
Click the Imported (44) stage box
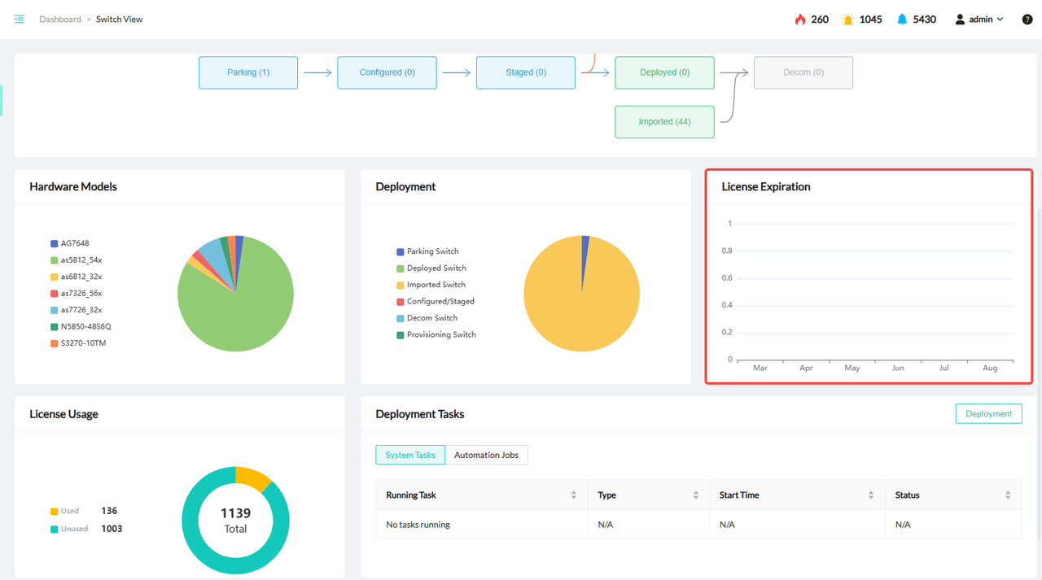pyautogui.click(x=664, y=122)
